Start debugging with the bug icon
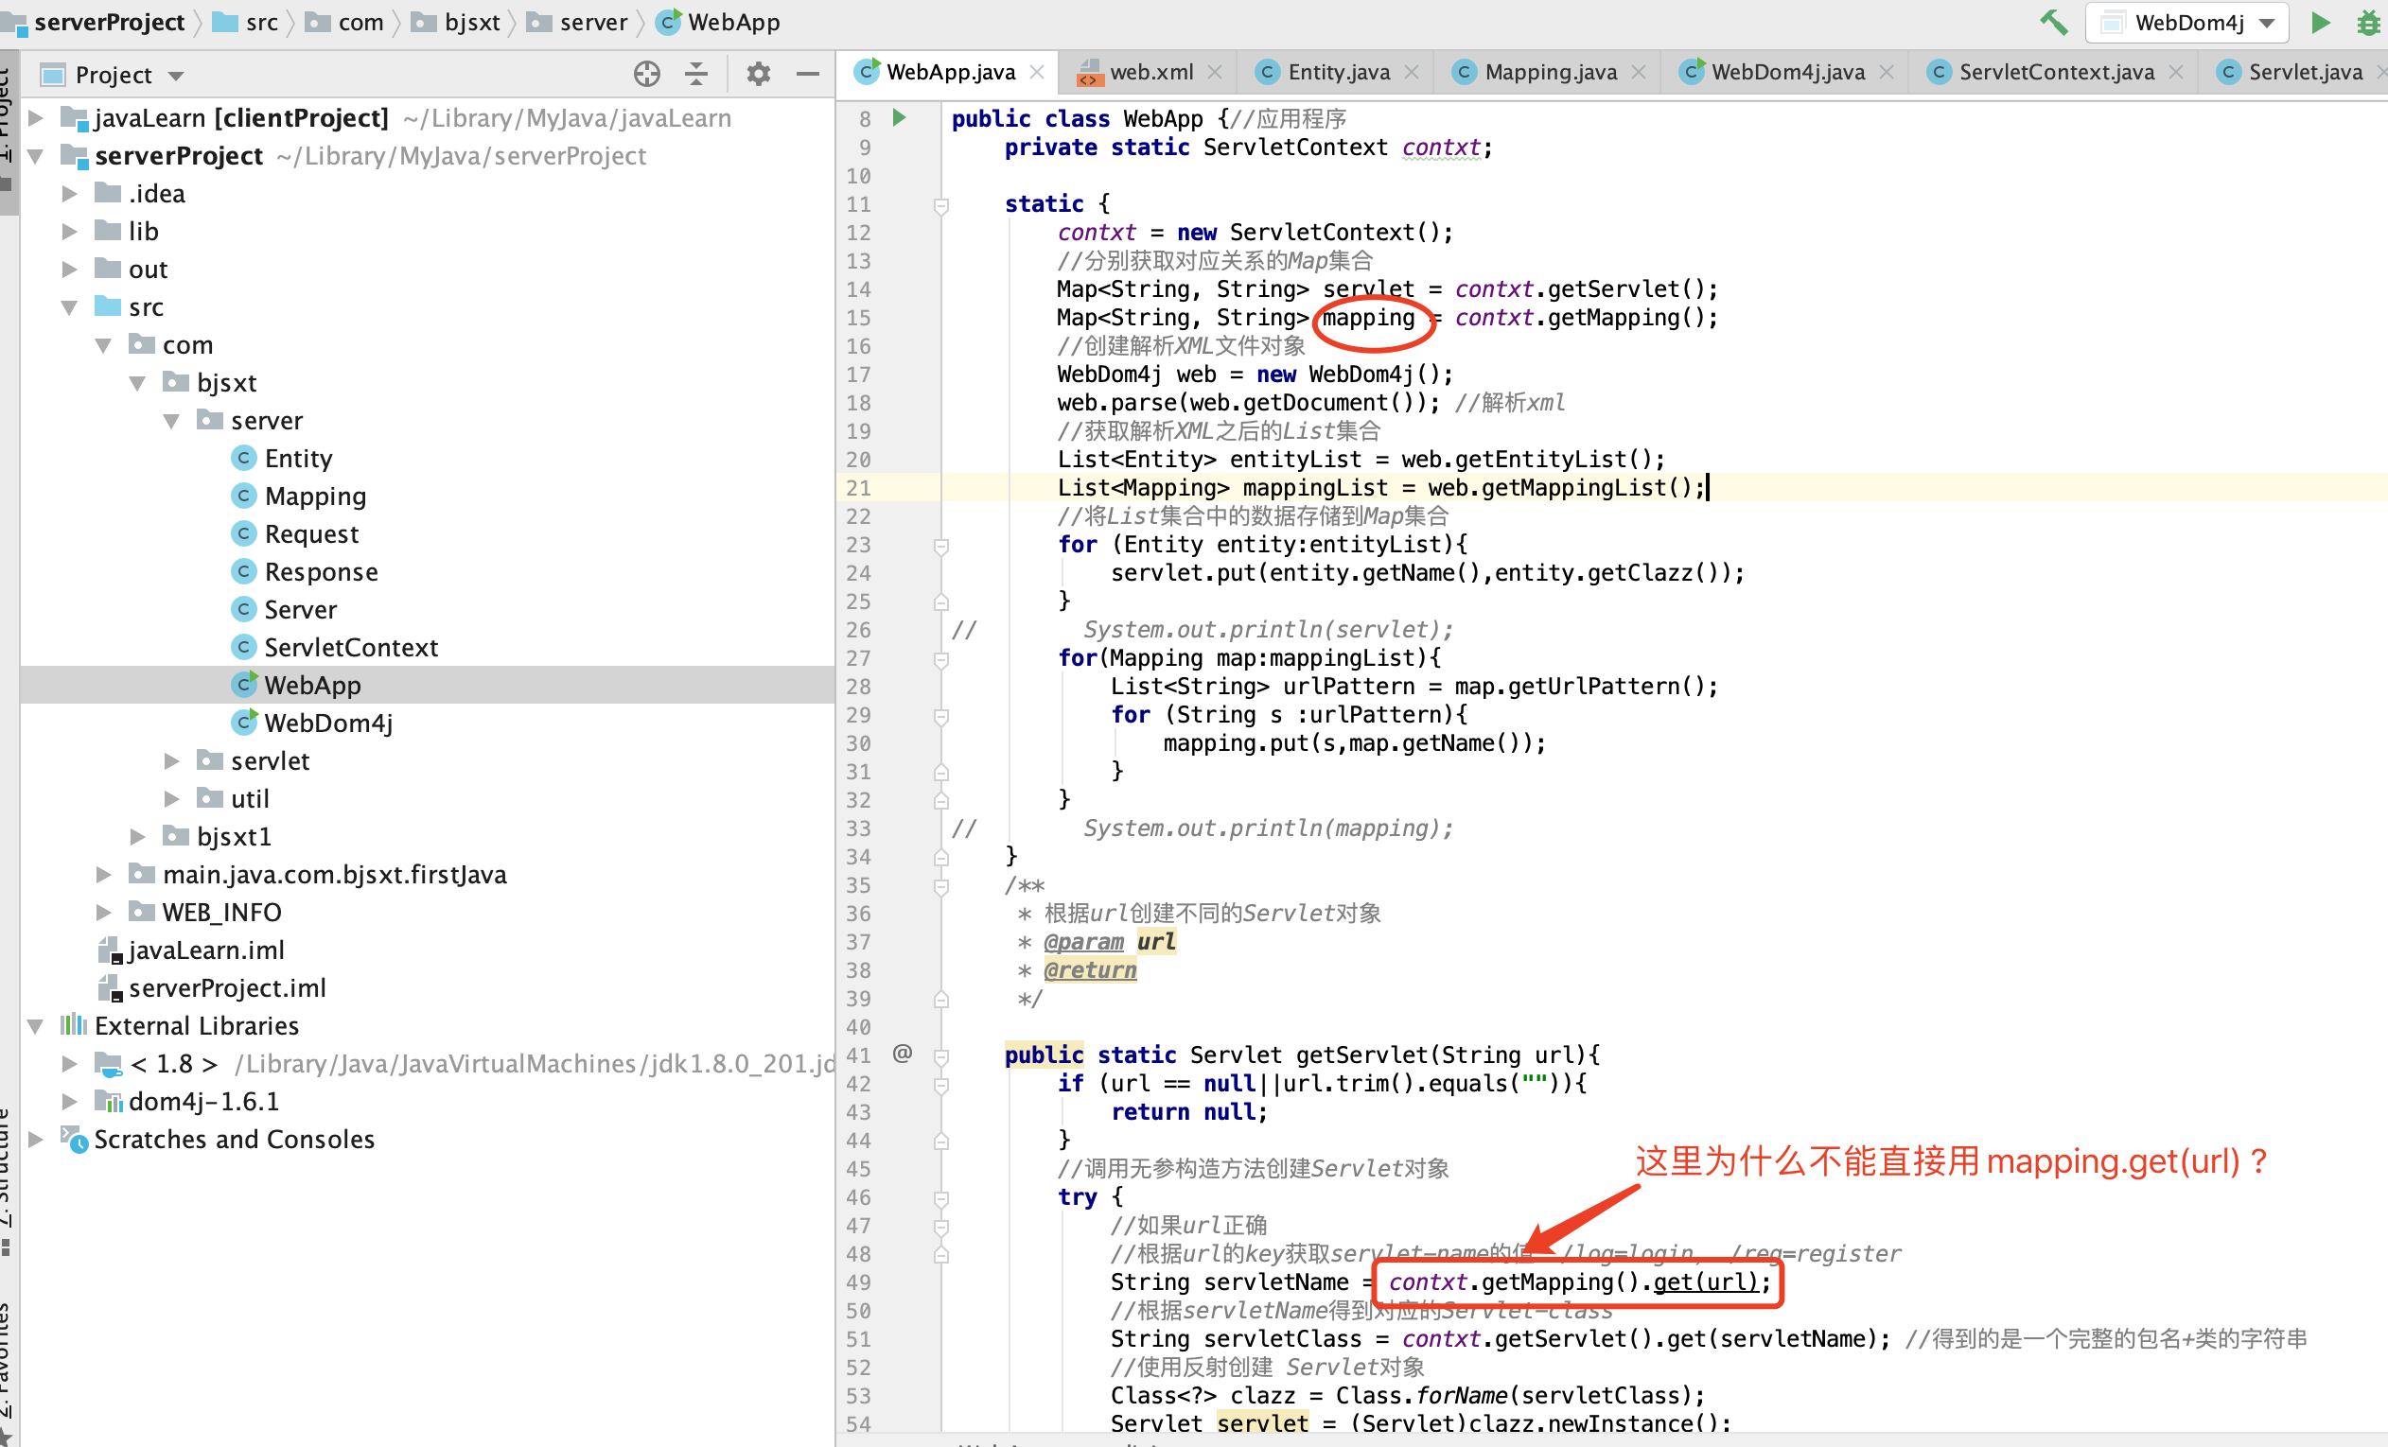The image size is (2388, 1447). coord(2370,22)
